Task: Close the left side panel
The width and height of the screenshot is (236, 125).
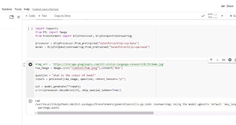Action: [18, 17]
